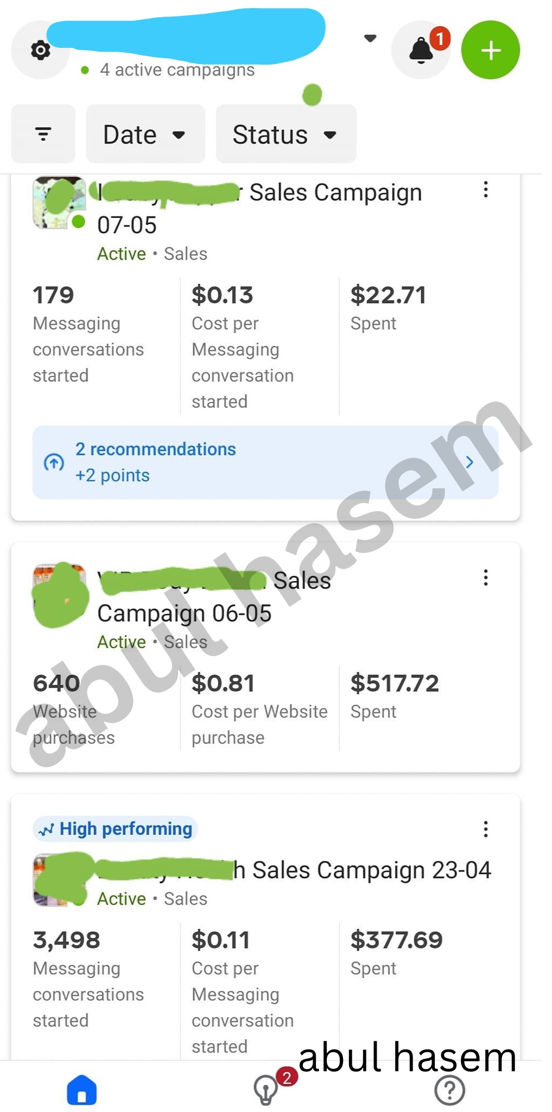The width and height of the screenshot is (552, 1112).
Task: Open the settings gear icon
Action: [x=40, y=51]
